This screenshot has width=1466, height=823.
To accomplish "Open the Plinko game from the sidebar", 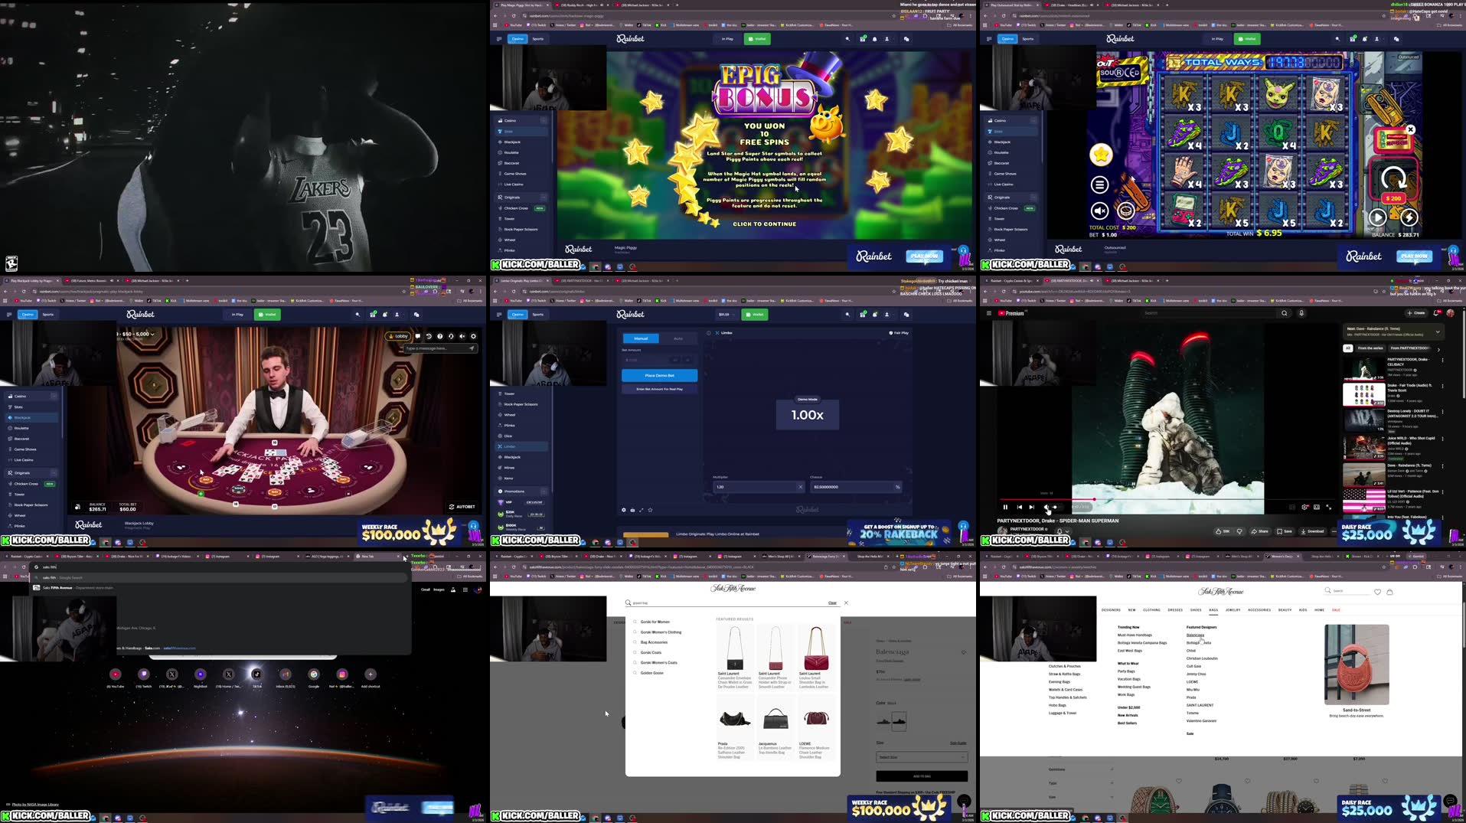I will (508, 425).
